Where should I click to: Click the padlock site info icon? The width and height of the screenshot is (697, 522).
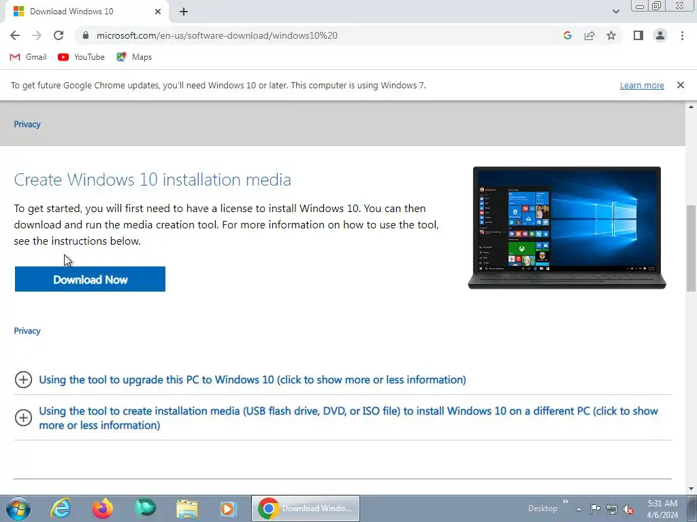click(x=86, y=35)
